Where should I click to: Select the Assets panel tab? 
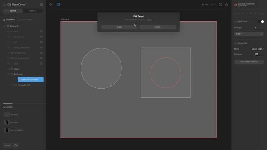point(8,107)
